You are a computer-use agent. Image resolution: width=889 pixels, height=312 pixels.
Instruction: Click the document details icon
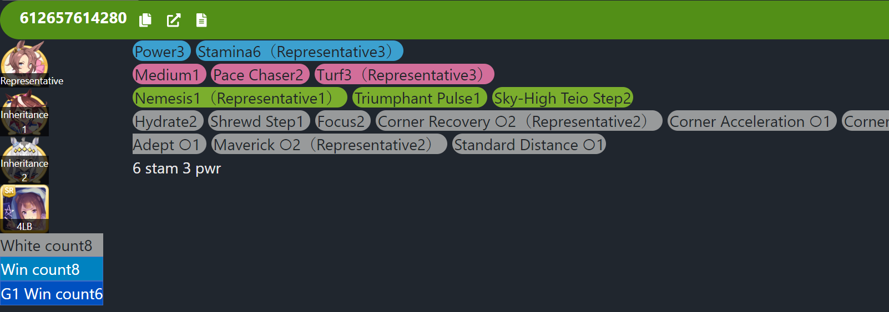coord(201,21)
